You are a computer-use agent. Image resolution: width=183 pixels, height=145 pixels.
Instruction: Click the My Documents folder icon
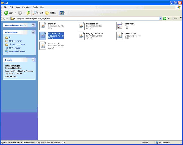pos(7,41)
